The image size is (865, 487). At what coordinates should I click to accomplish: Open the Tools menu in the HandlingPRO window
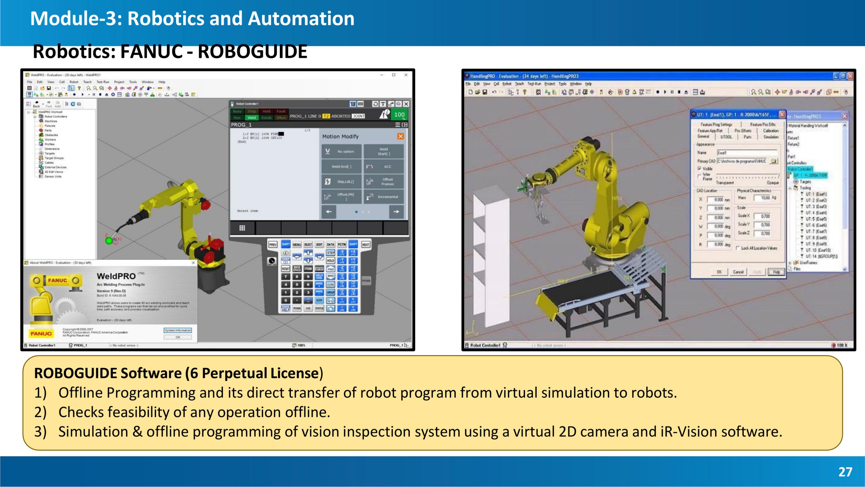click(562, 84)
